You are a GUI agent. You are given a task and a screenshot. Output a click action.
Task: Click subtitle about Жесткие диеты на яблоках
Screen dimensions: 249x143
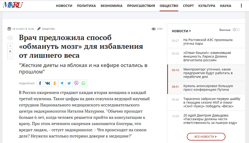tap(83, 68)
